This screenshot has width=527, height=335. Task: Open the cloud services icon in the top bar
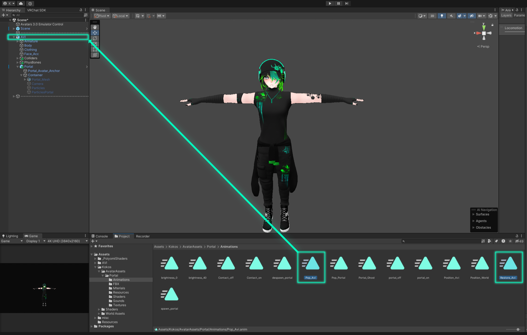pyautogui.click(x=21, y=3)
